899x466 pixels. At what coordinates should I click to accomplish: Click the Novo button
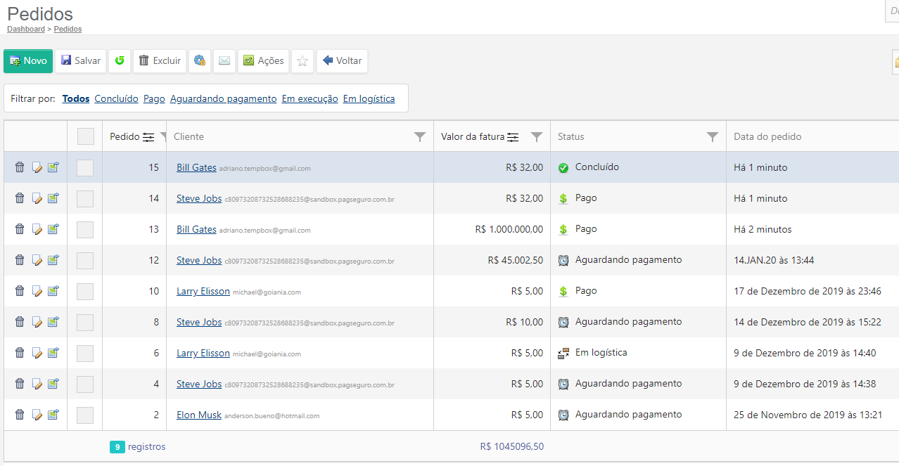28,61
